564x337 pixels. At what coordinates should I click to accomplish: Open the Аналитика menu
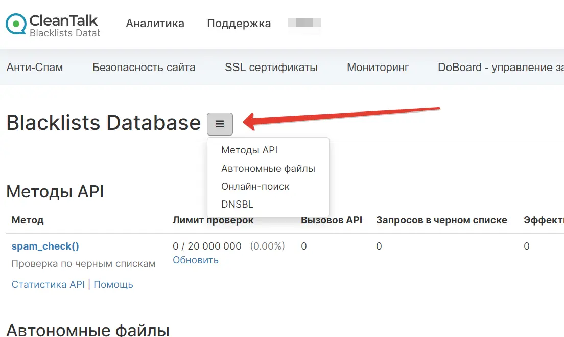[155, 24]
